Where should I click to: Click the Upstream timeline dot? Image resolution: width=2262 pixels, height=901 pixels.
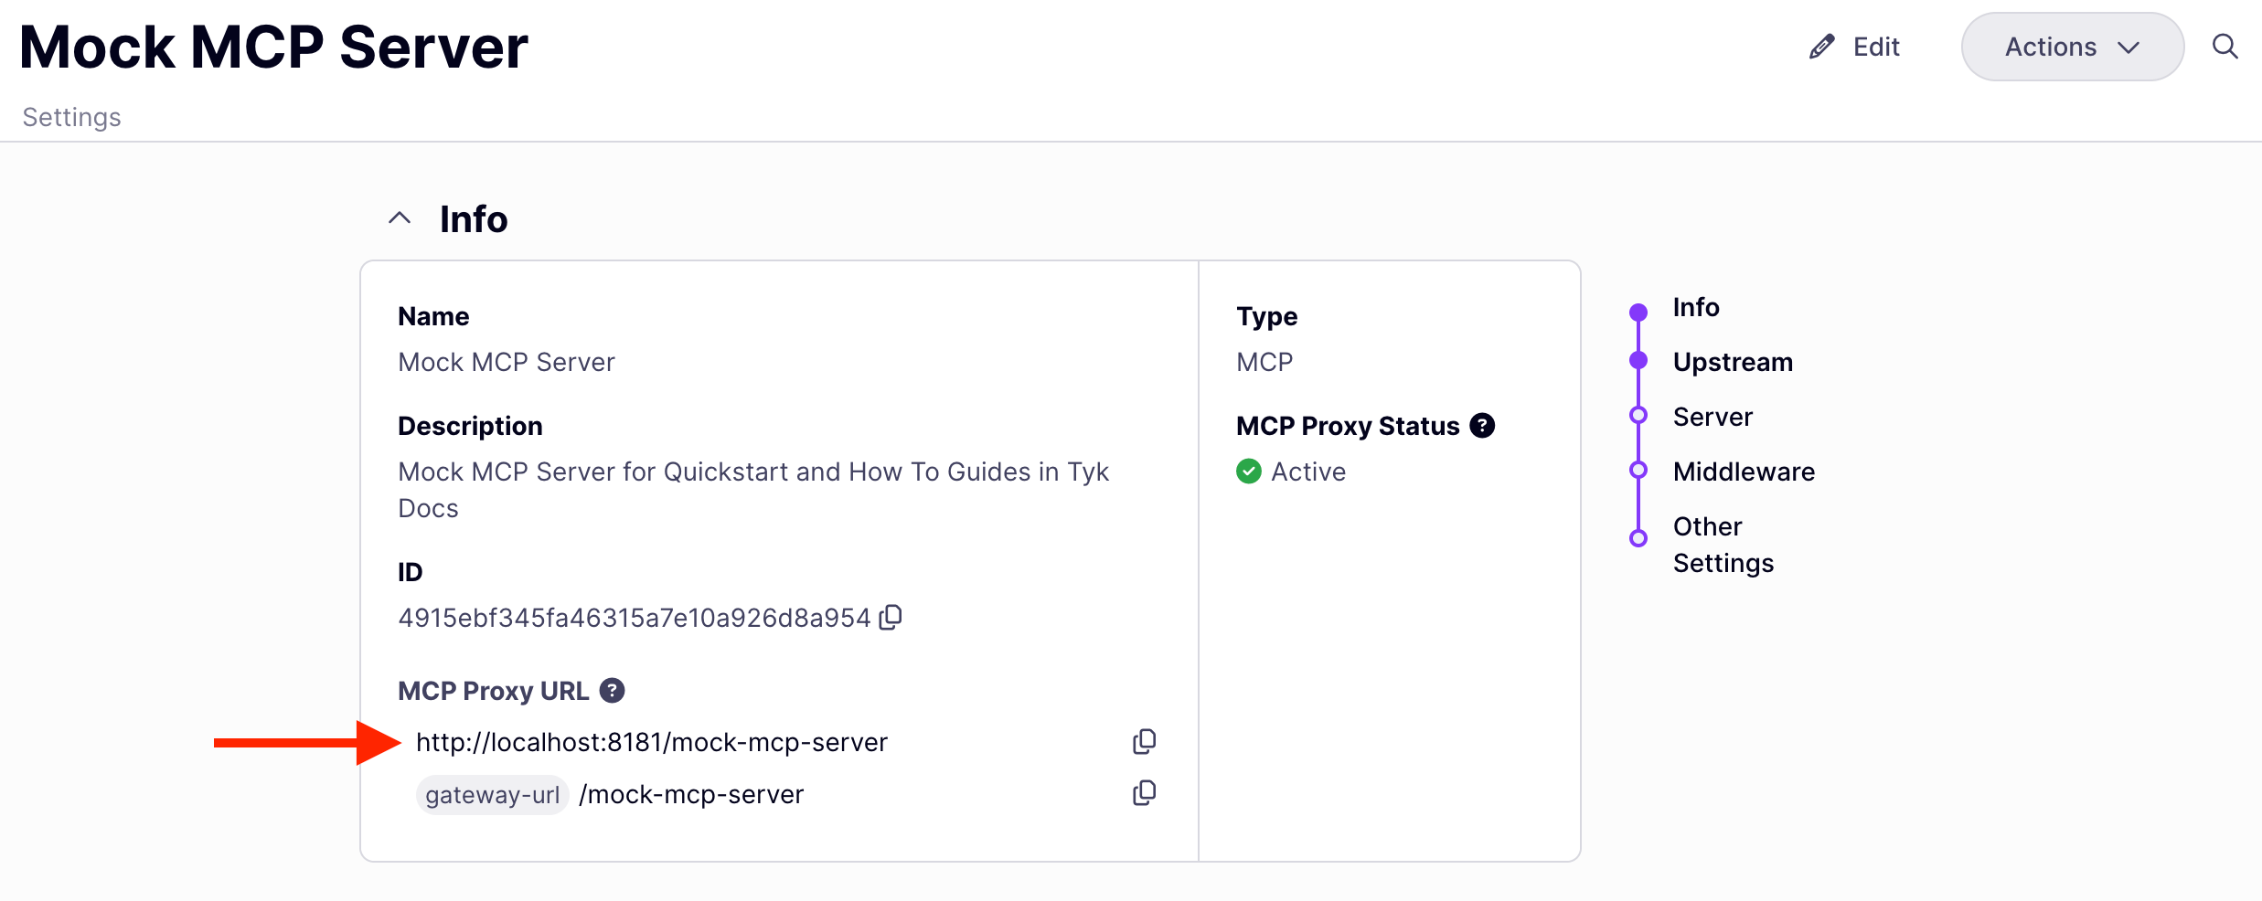[1638, 360]
